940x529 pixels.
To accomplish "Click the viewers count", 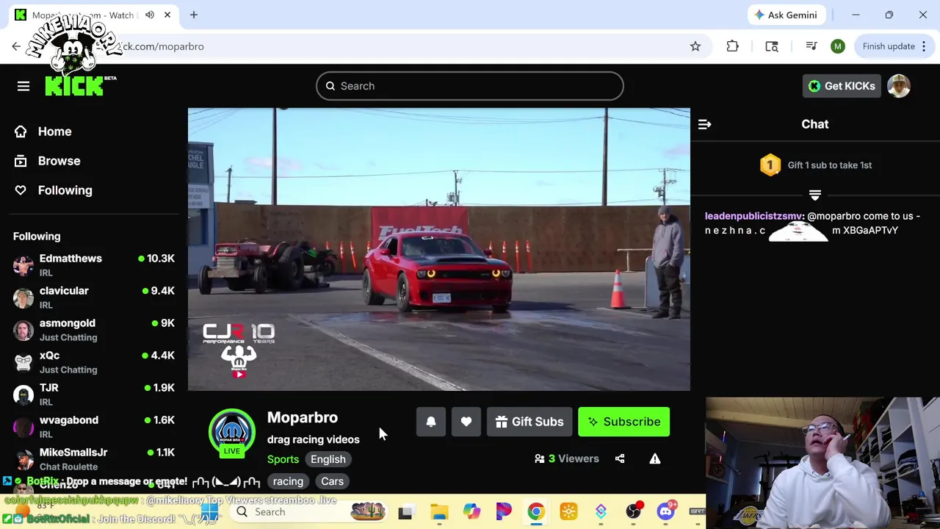I will click(x=567, y=458).
